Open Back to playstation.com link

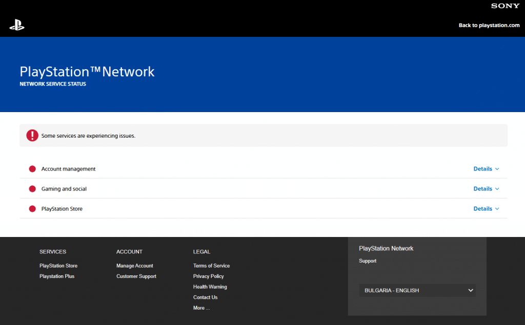pos(489,26)
